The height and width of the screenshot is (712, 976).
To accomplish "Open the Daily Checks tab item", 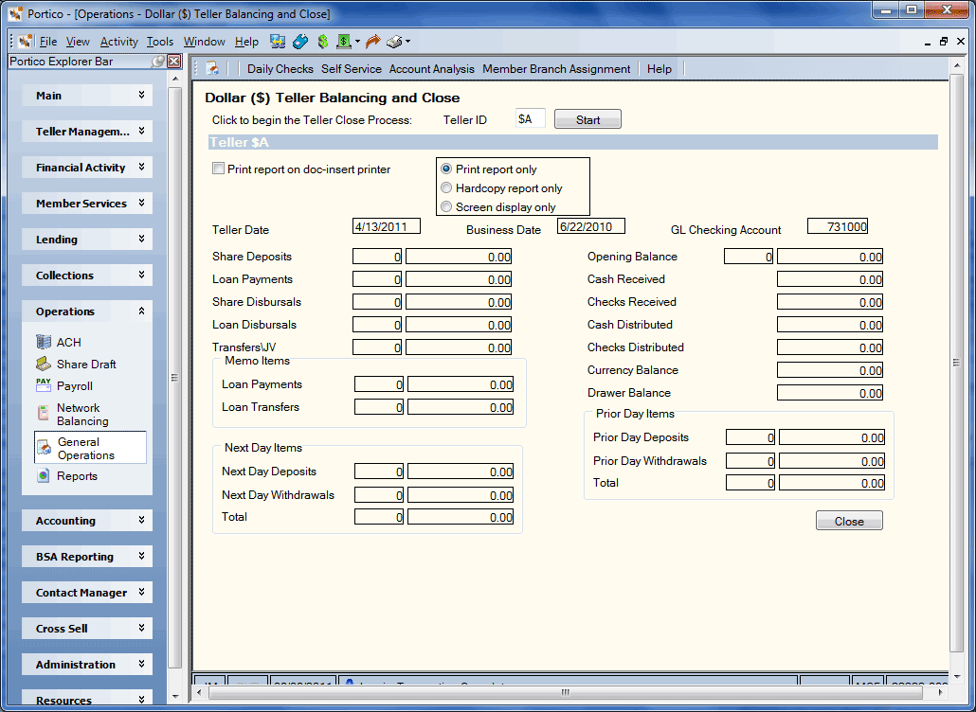I will [x=280, y=69].
